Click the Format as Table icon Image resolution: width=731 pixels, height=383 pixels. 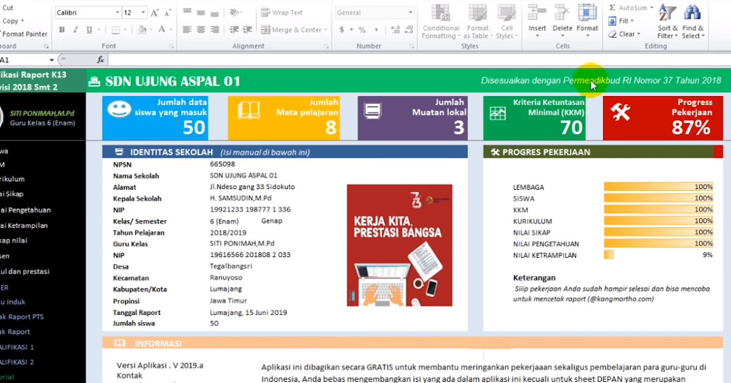[478, 15]
